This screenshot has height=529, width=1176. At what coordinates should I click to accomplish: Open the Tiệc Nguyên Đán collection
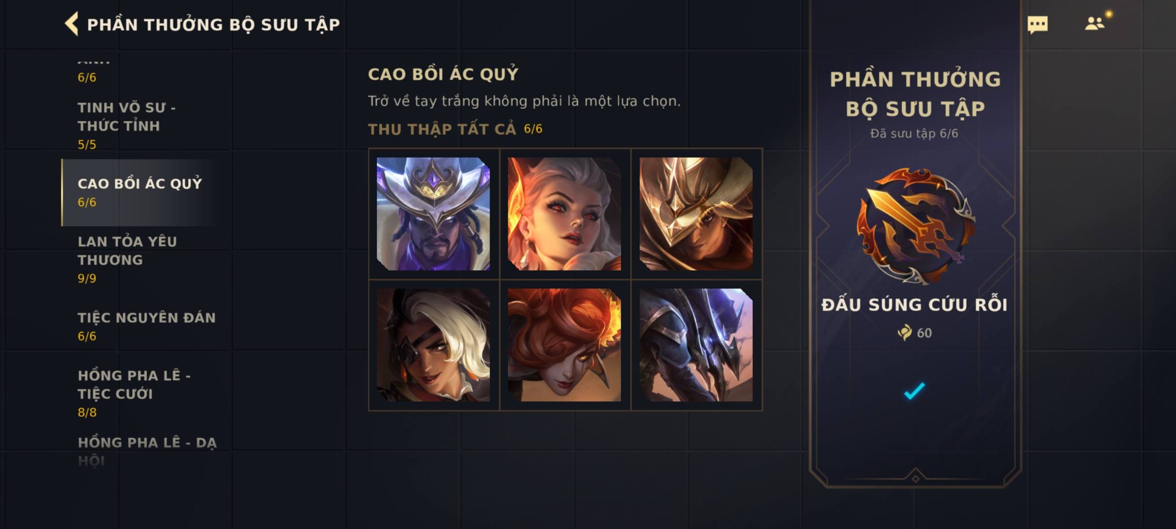click(x=145, y=326)
